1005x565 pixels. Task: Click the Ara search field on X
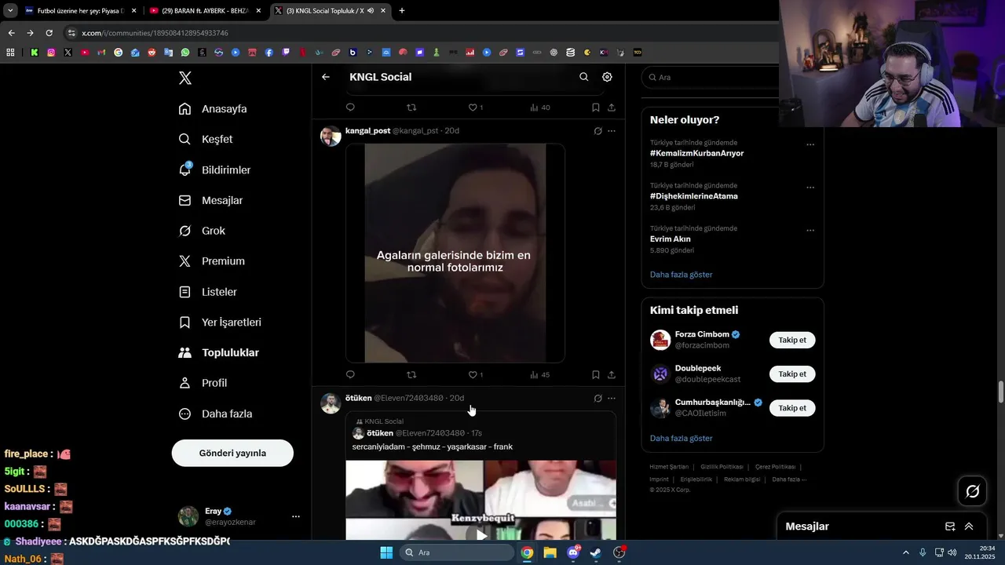(x=711, y=77)
